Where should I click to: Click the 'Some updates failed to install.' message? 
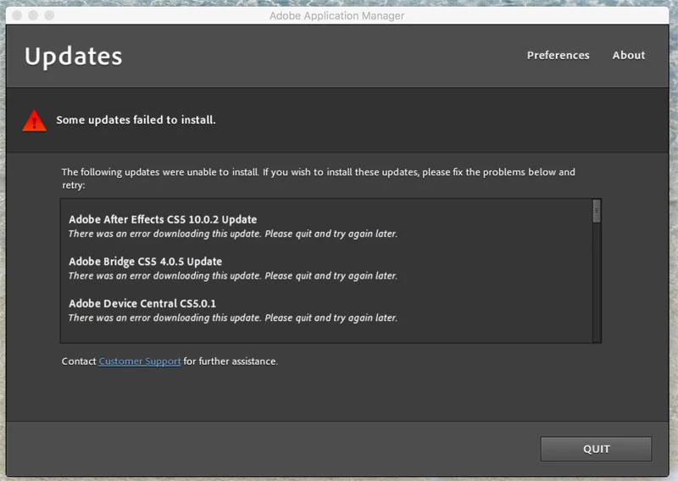click(136, 119)
